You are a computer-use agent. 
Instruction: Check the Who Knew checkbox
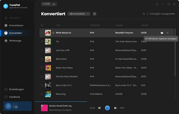[x=42, y=59]
